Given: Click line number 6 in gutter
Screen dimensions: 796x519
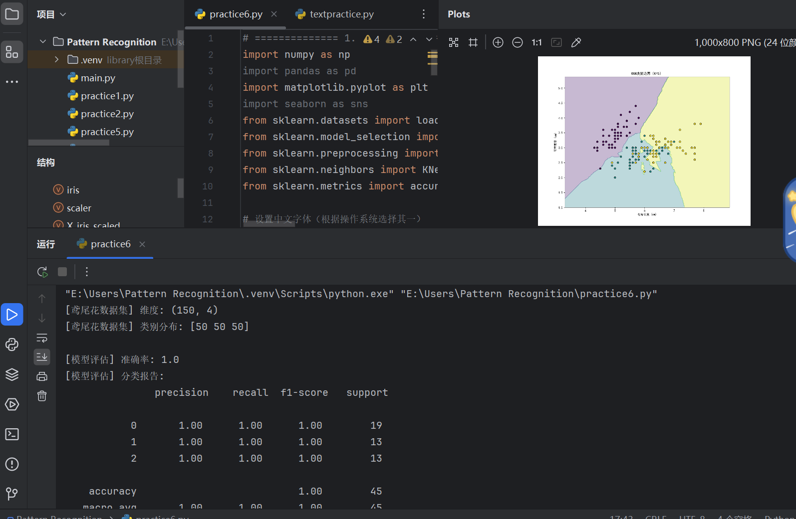Looking at the screenshot, I should [x=211, y=120].
